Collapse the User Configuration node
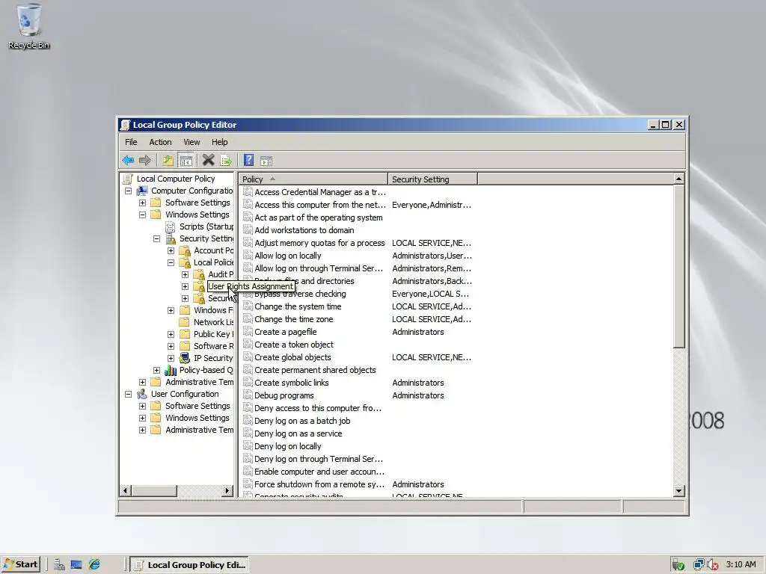766x574 pixels. point(128,394)
